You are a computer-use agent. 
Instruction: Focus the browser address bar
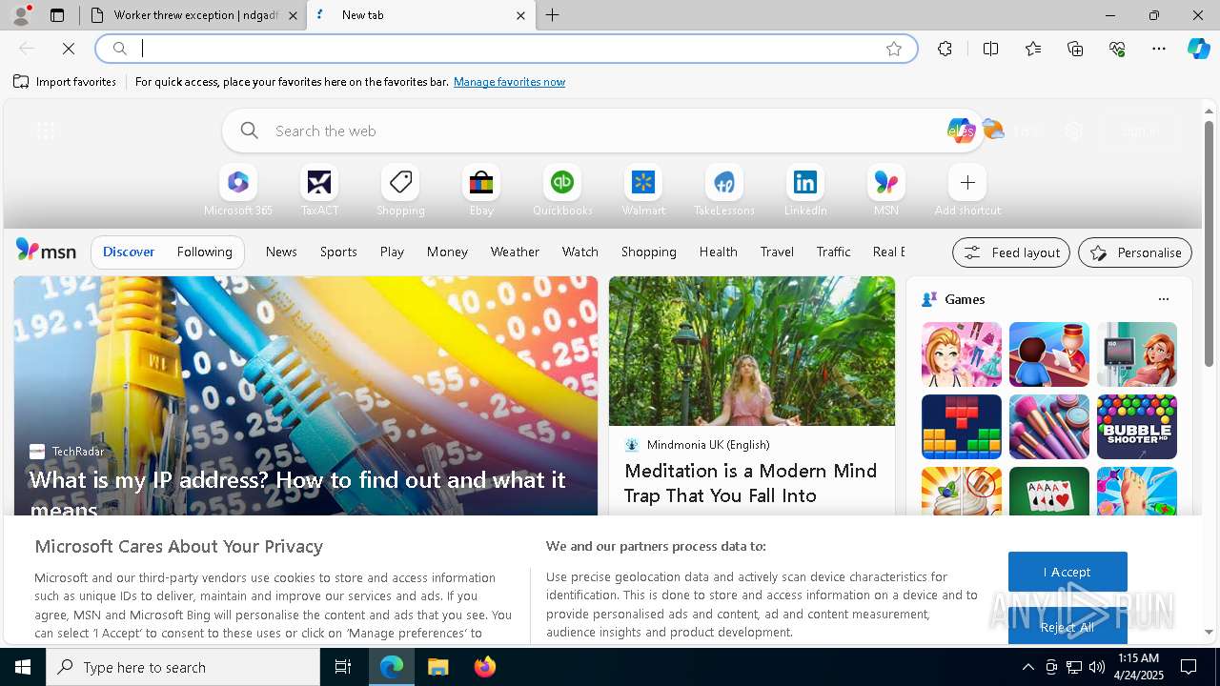506,49
